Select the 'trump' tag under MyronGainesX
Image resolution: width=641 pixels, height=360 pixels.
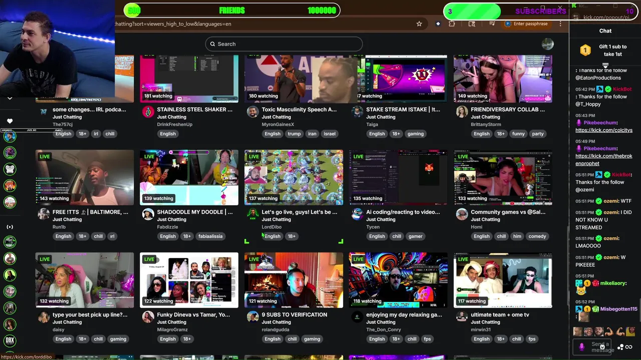294,133
